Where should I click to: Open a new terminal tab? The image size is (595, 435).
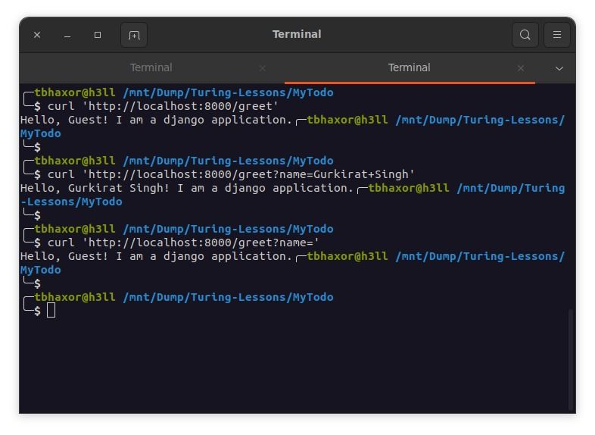(134, 35)
